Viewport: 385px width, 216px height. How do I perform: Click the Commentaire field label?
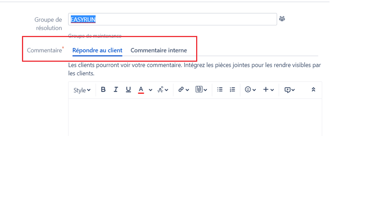(44, 50)
